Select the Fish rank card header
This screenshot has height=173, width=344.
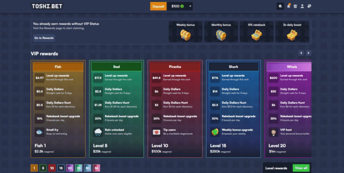[x=58, y=67]
